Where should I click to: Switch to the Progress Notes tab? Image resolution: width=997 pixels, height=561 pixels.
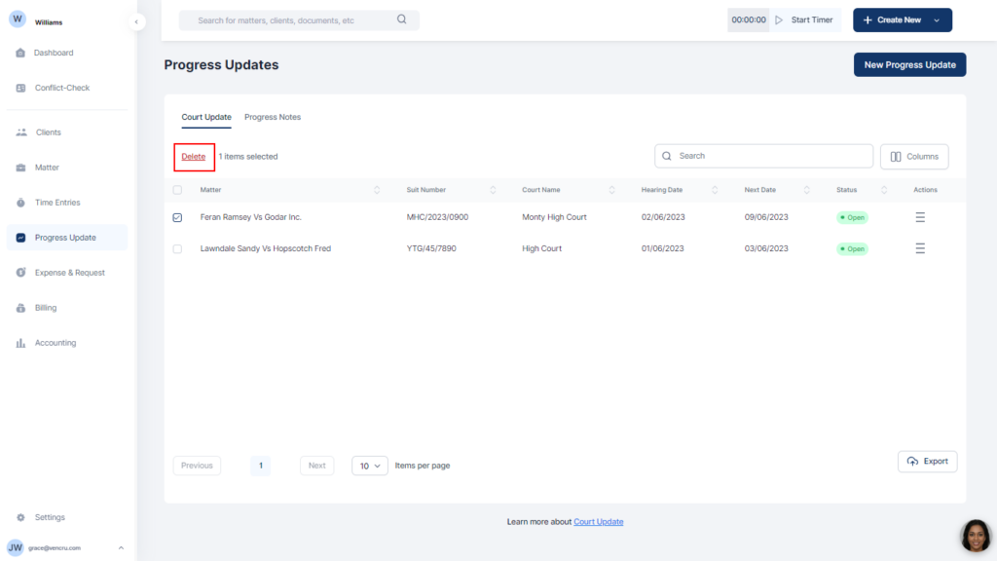[273, 117]
